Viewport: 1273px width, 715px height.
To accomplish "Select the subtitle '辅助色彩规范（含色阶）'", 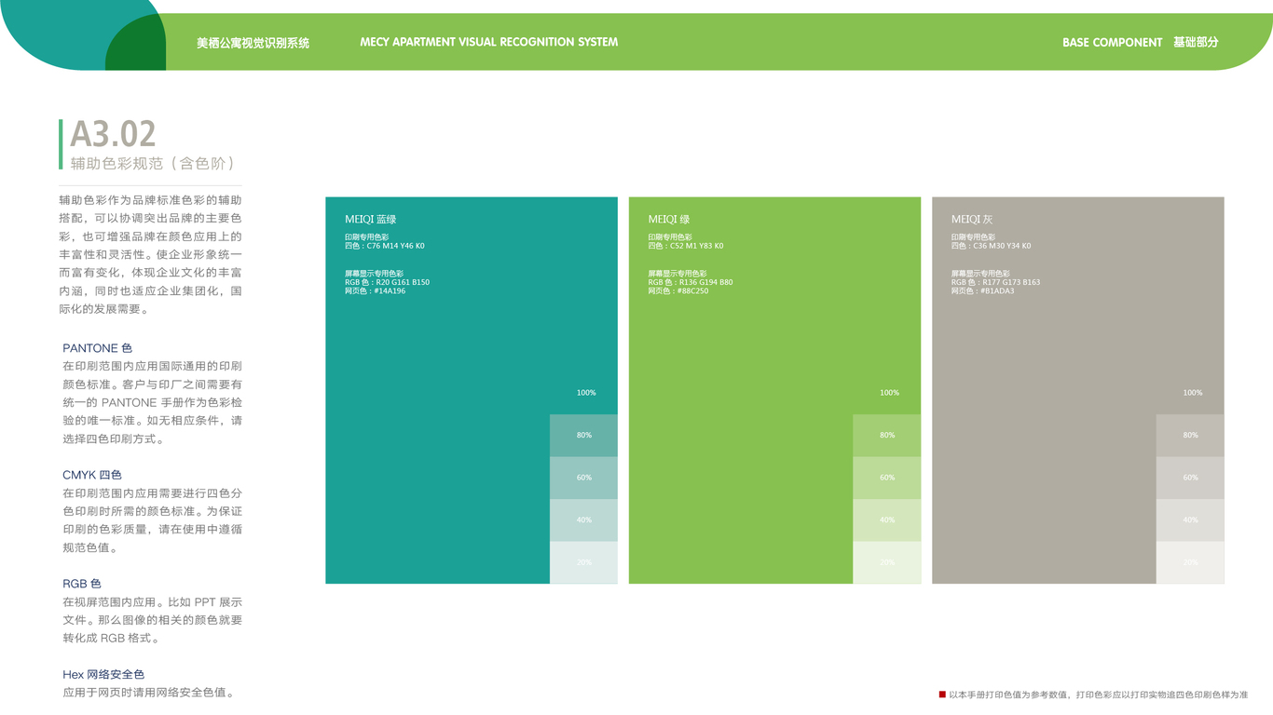I will pyautogui.click(x=153, y=163).
